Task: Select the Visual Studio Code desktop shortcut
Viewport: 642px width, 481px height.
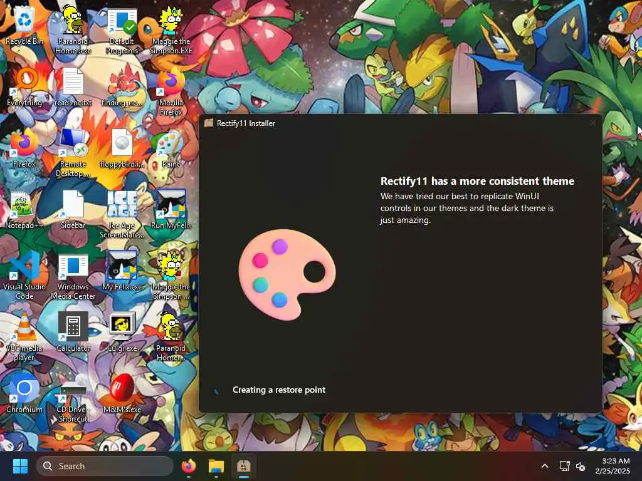Action: click(x=24, y=276)
